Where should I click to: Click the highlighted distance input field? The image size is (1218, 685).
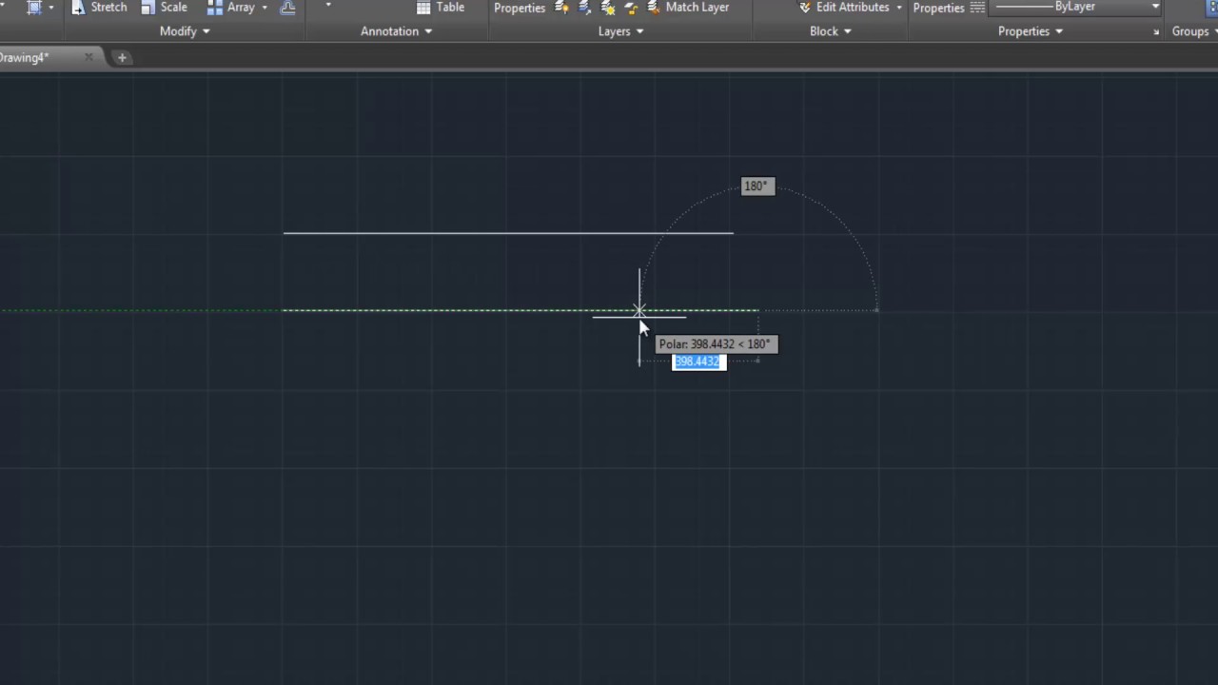(x=699, y=362)
